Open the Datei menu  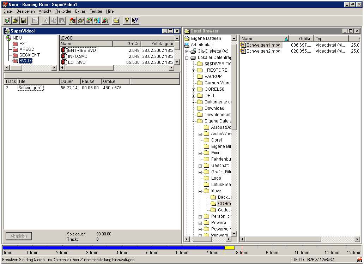point(8,11)
